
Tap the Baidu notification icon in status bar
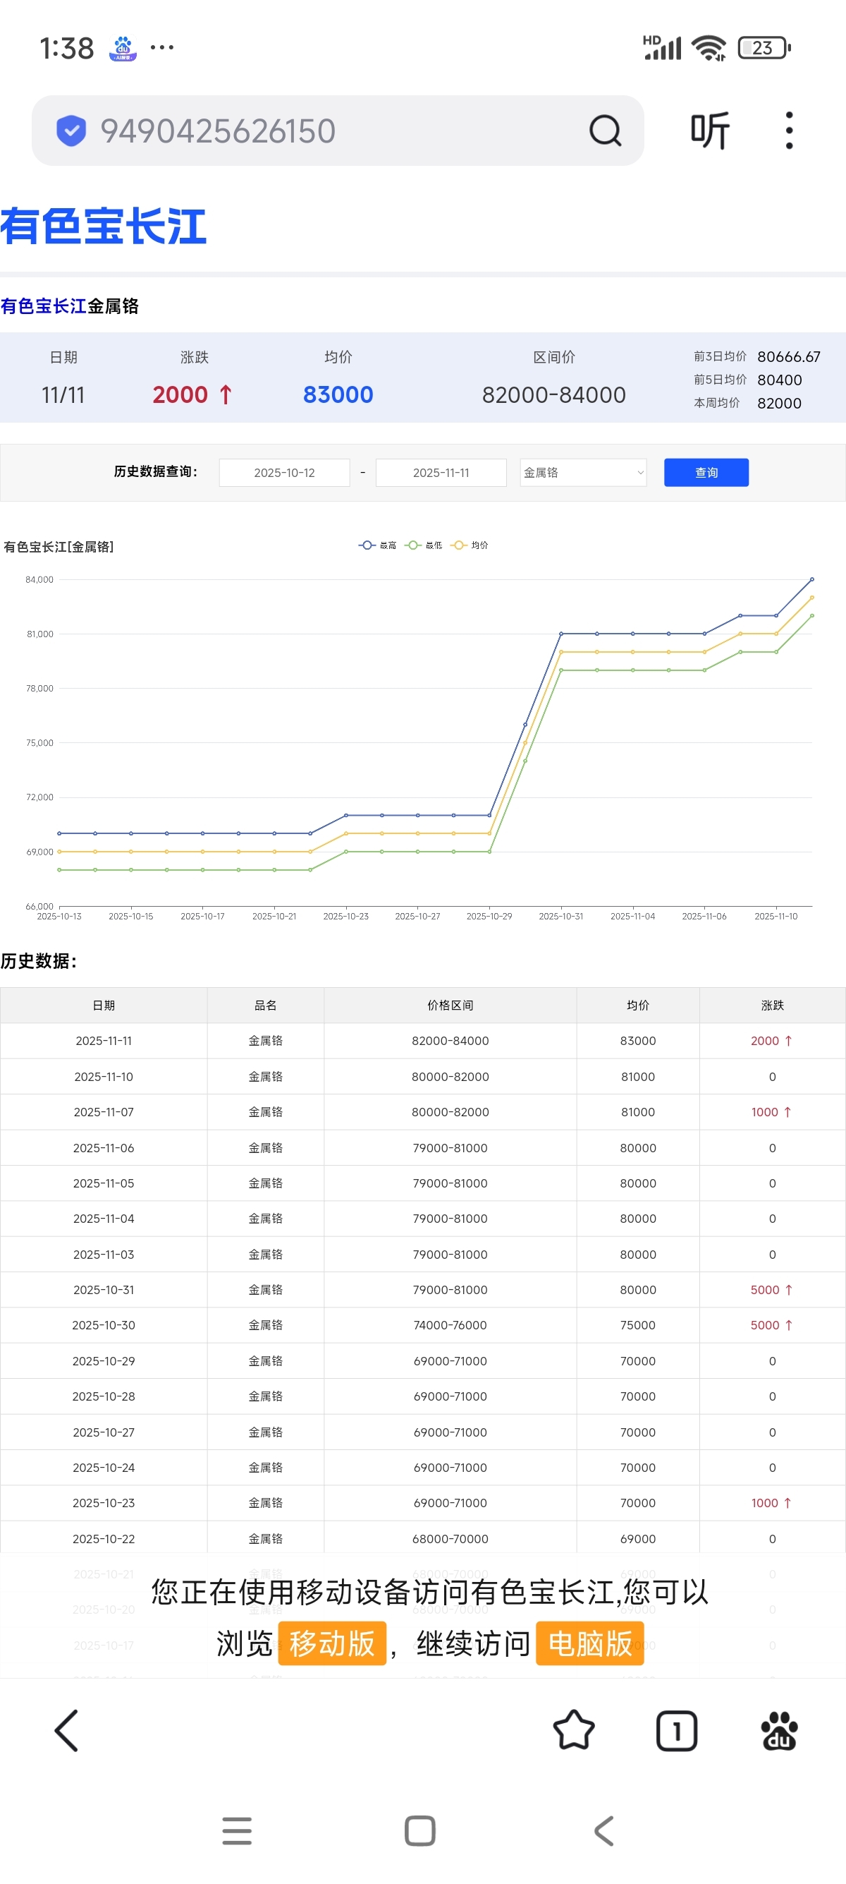point(123,48)
